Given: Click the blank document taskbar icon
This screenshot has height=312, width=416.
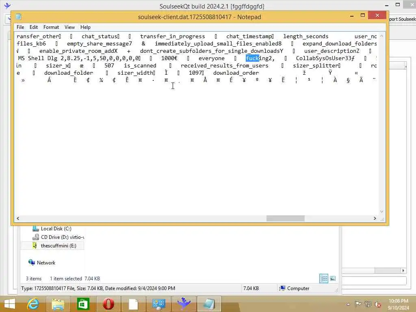Looking at the screenshot, I should click(133, 304).
